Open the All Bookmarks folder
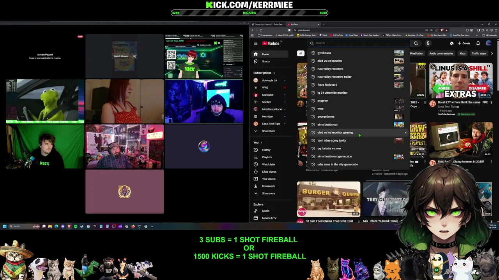 489,35
